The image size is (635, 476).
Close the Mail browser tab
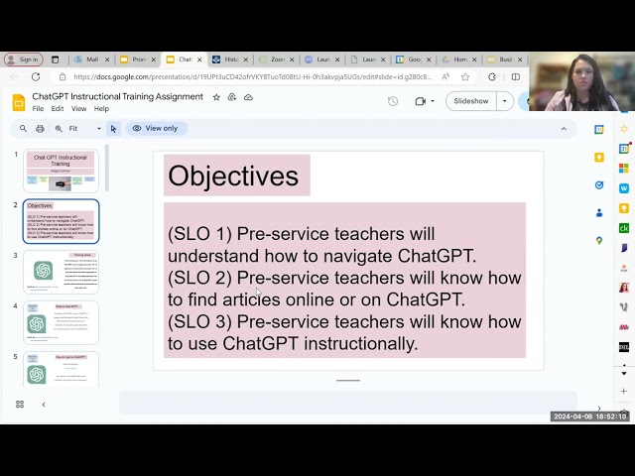click(107, 59)
